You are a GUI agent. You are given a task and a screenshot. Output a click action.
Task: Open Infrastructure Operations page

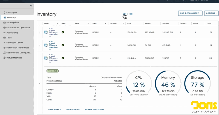coord(18,28)
